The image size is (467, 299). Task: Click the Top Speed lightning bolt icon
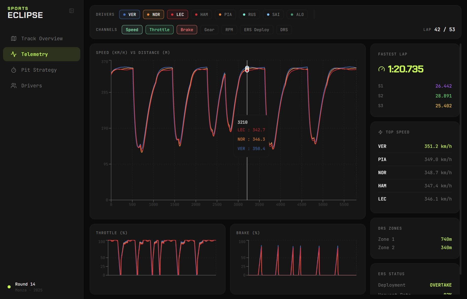coord(380,132)
